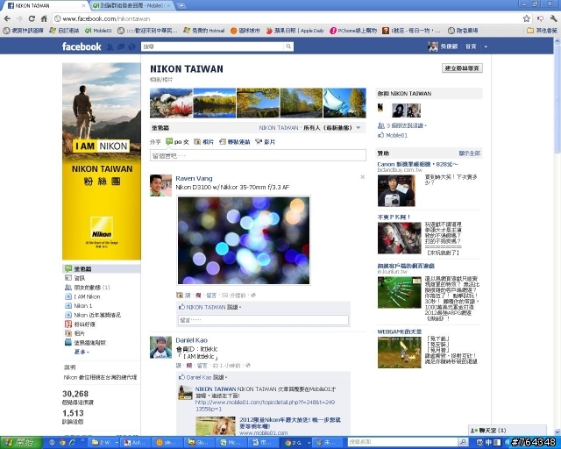This screenshot has width=561, height=449.
Task: Click the Facebook logo
Action: coord(82,46)
